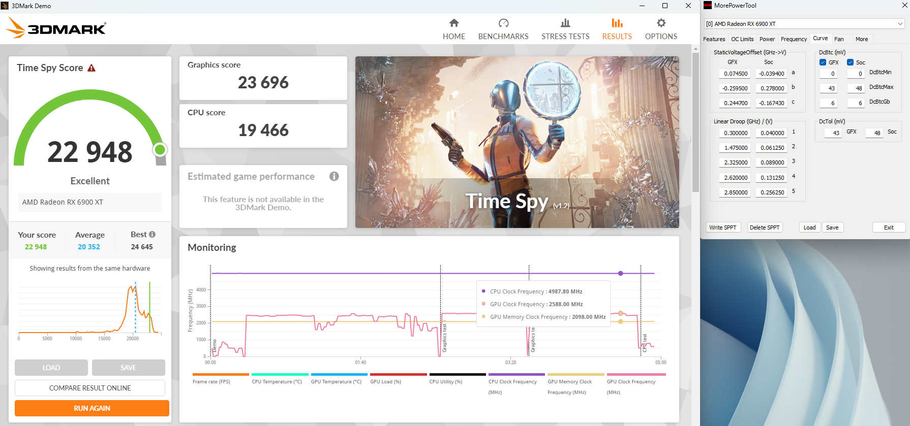Uncheck the Soc DcBtc checkbox
The image size is (910, 426).
[850, 62]
